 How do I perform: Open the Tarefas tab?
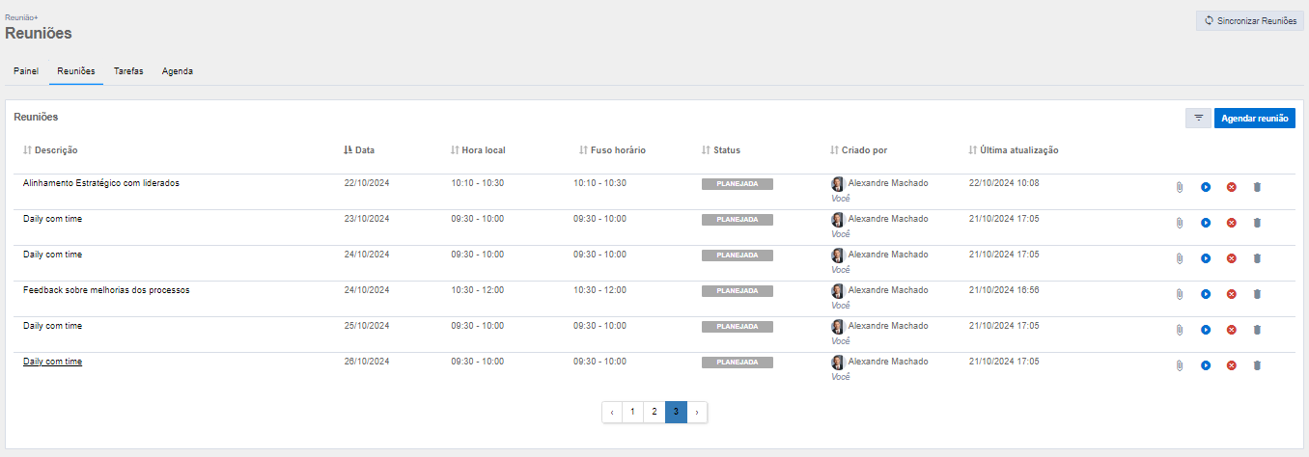(128, 71)
